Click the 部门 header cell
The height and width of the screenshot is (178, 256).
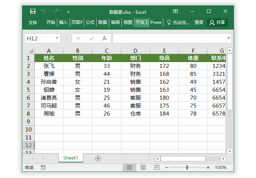[x=135, y=58]
